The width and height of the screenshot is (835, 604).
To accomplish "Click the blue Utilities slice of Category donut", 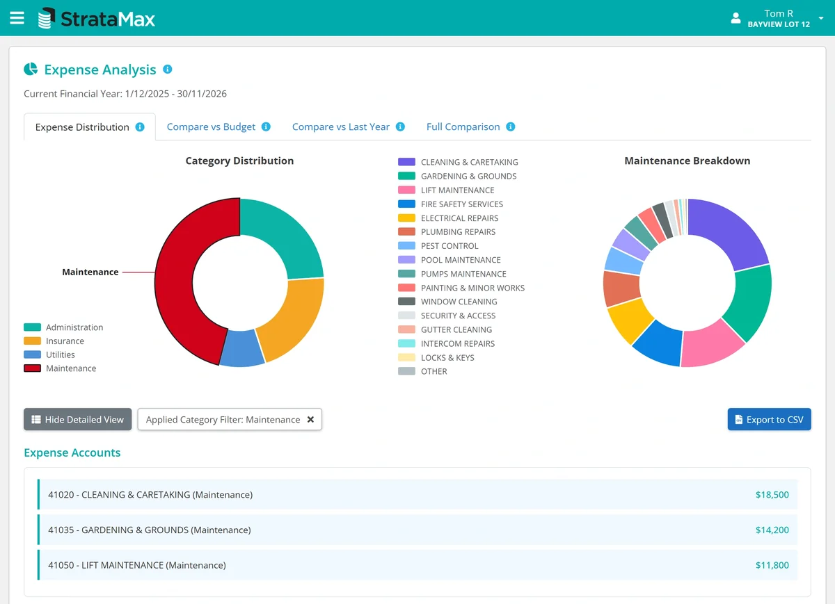I will click(241, 348).
